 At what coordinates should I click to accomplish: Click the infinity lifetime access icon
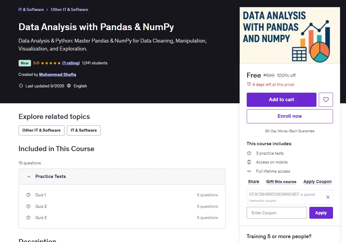click(249, 171)
